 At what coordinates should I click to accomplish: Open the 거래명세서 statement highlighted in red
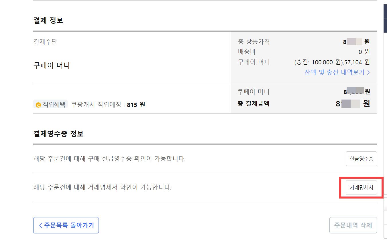[x=361, y=187]
